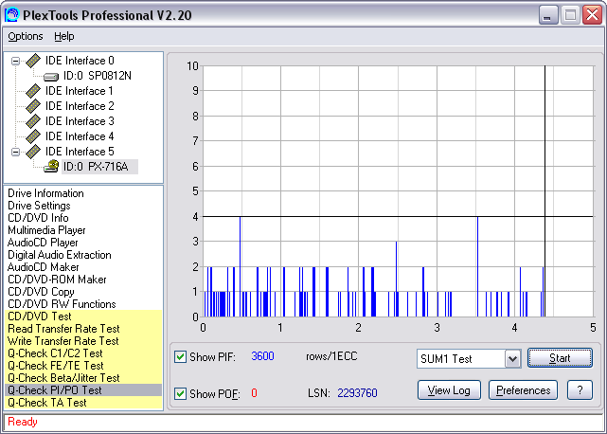Open the Help menu
The width and height of the screenshot is (607, 434).
coord(64,36)
